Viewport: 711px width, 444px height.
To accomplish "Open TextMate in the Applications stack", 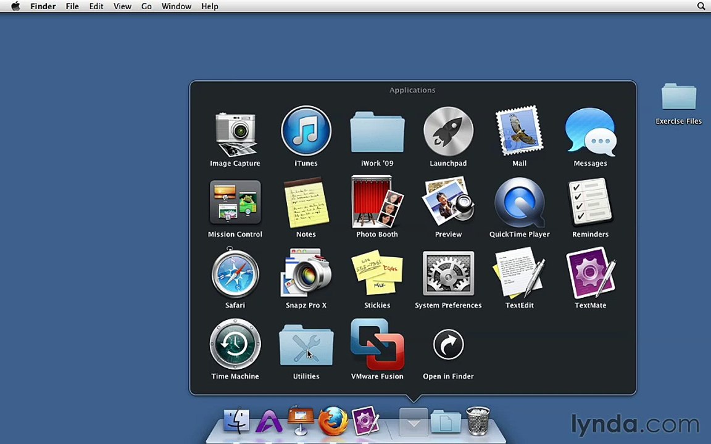I will [x=591, y=273].
